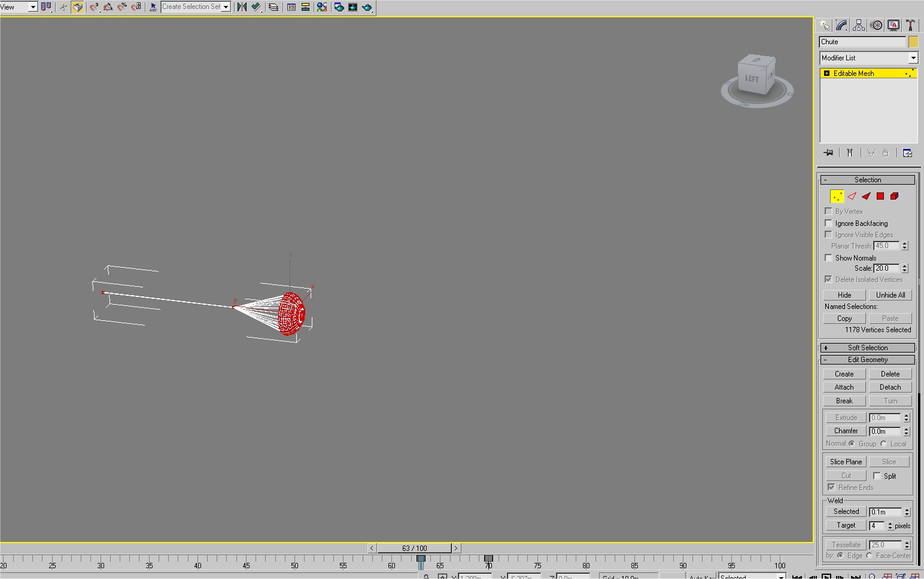Screen dimensions: 924x579
Task: Select Polygon sub-object level icon
Action: point(880,196)
